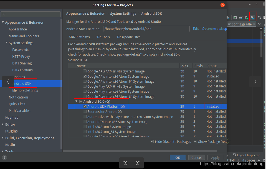
Task: Rotate image counterclockwise in the viewer
Action: [x=125, y=163]
